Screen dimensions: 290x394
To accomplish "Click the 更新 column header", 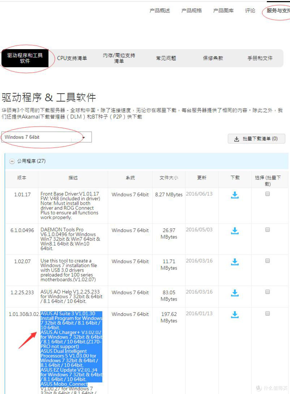I will [202, 178].
